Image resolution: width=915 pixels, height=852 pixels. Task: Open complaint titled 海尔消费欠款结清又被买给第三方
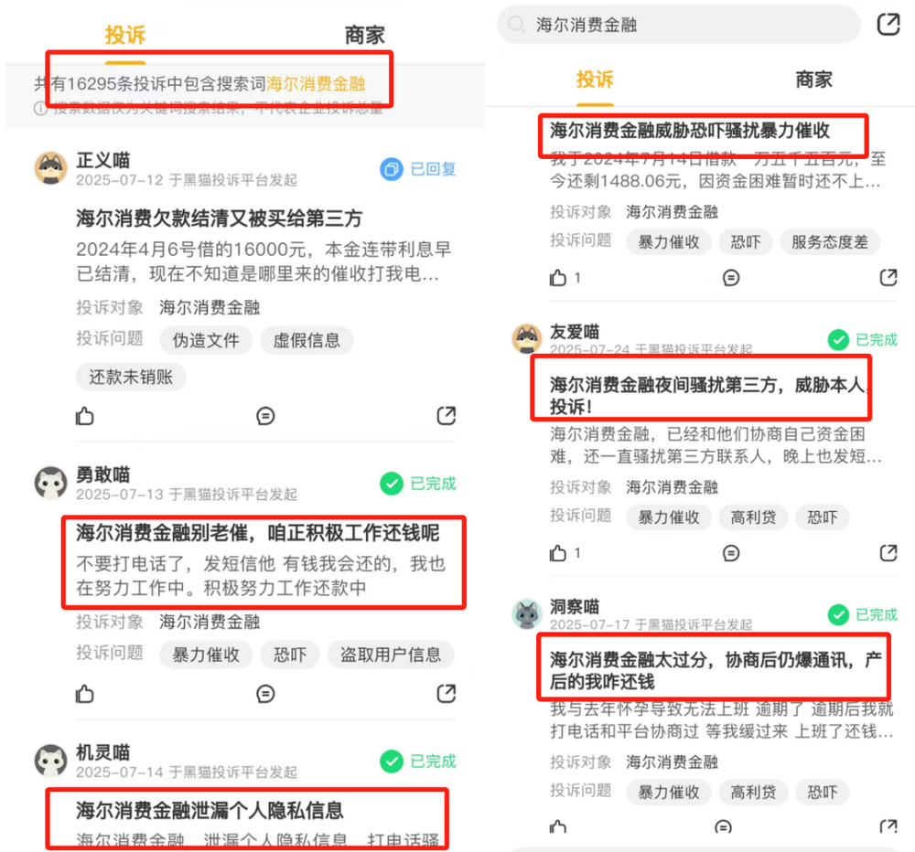pos(220,218)
